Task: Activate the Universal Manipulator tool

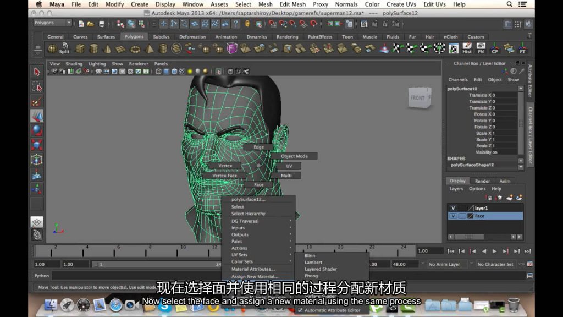Action: coord(37,160)
